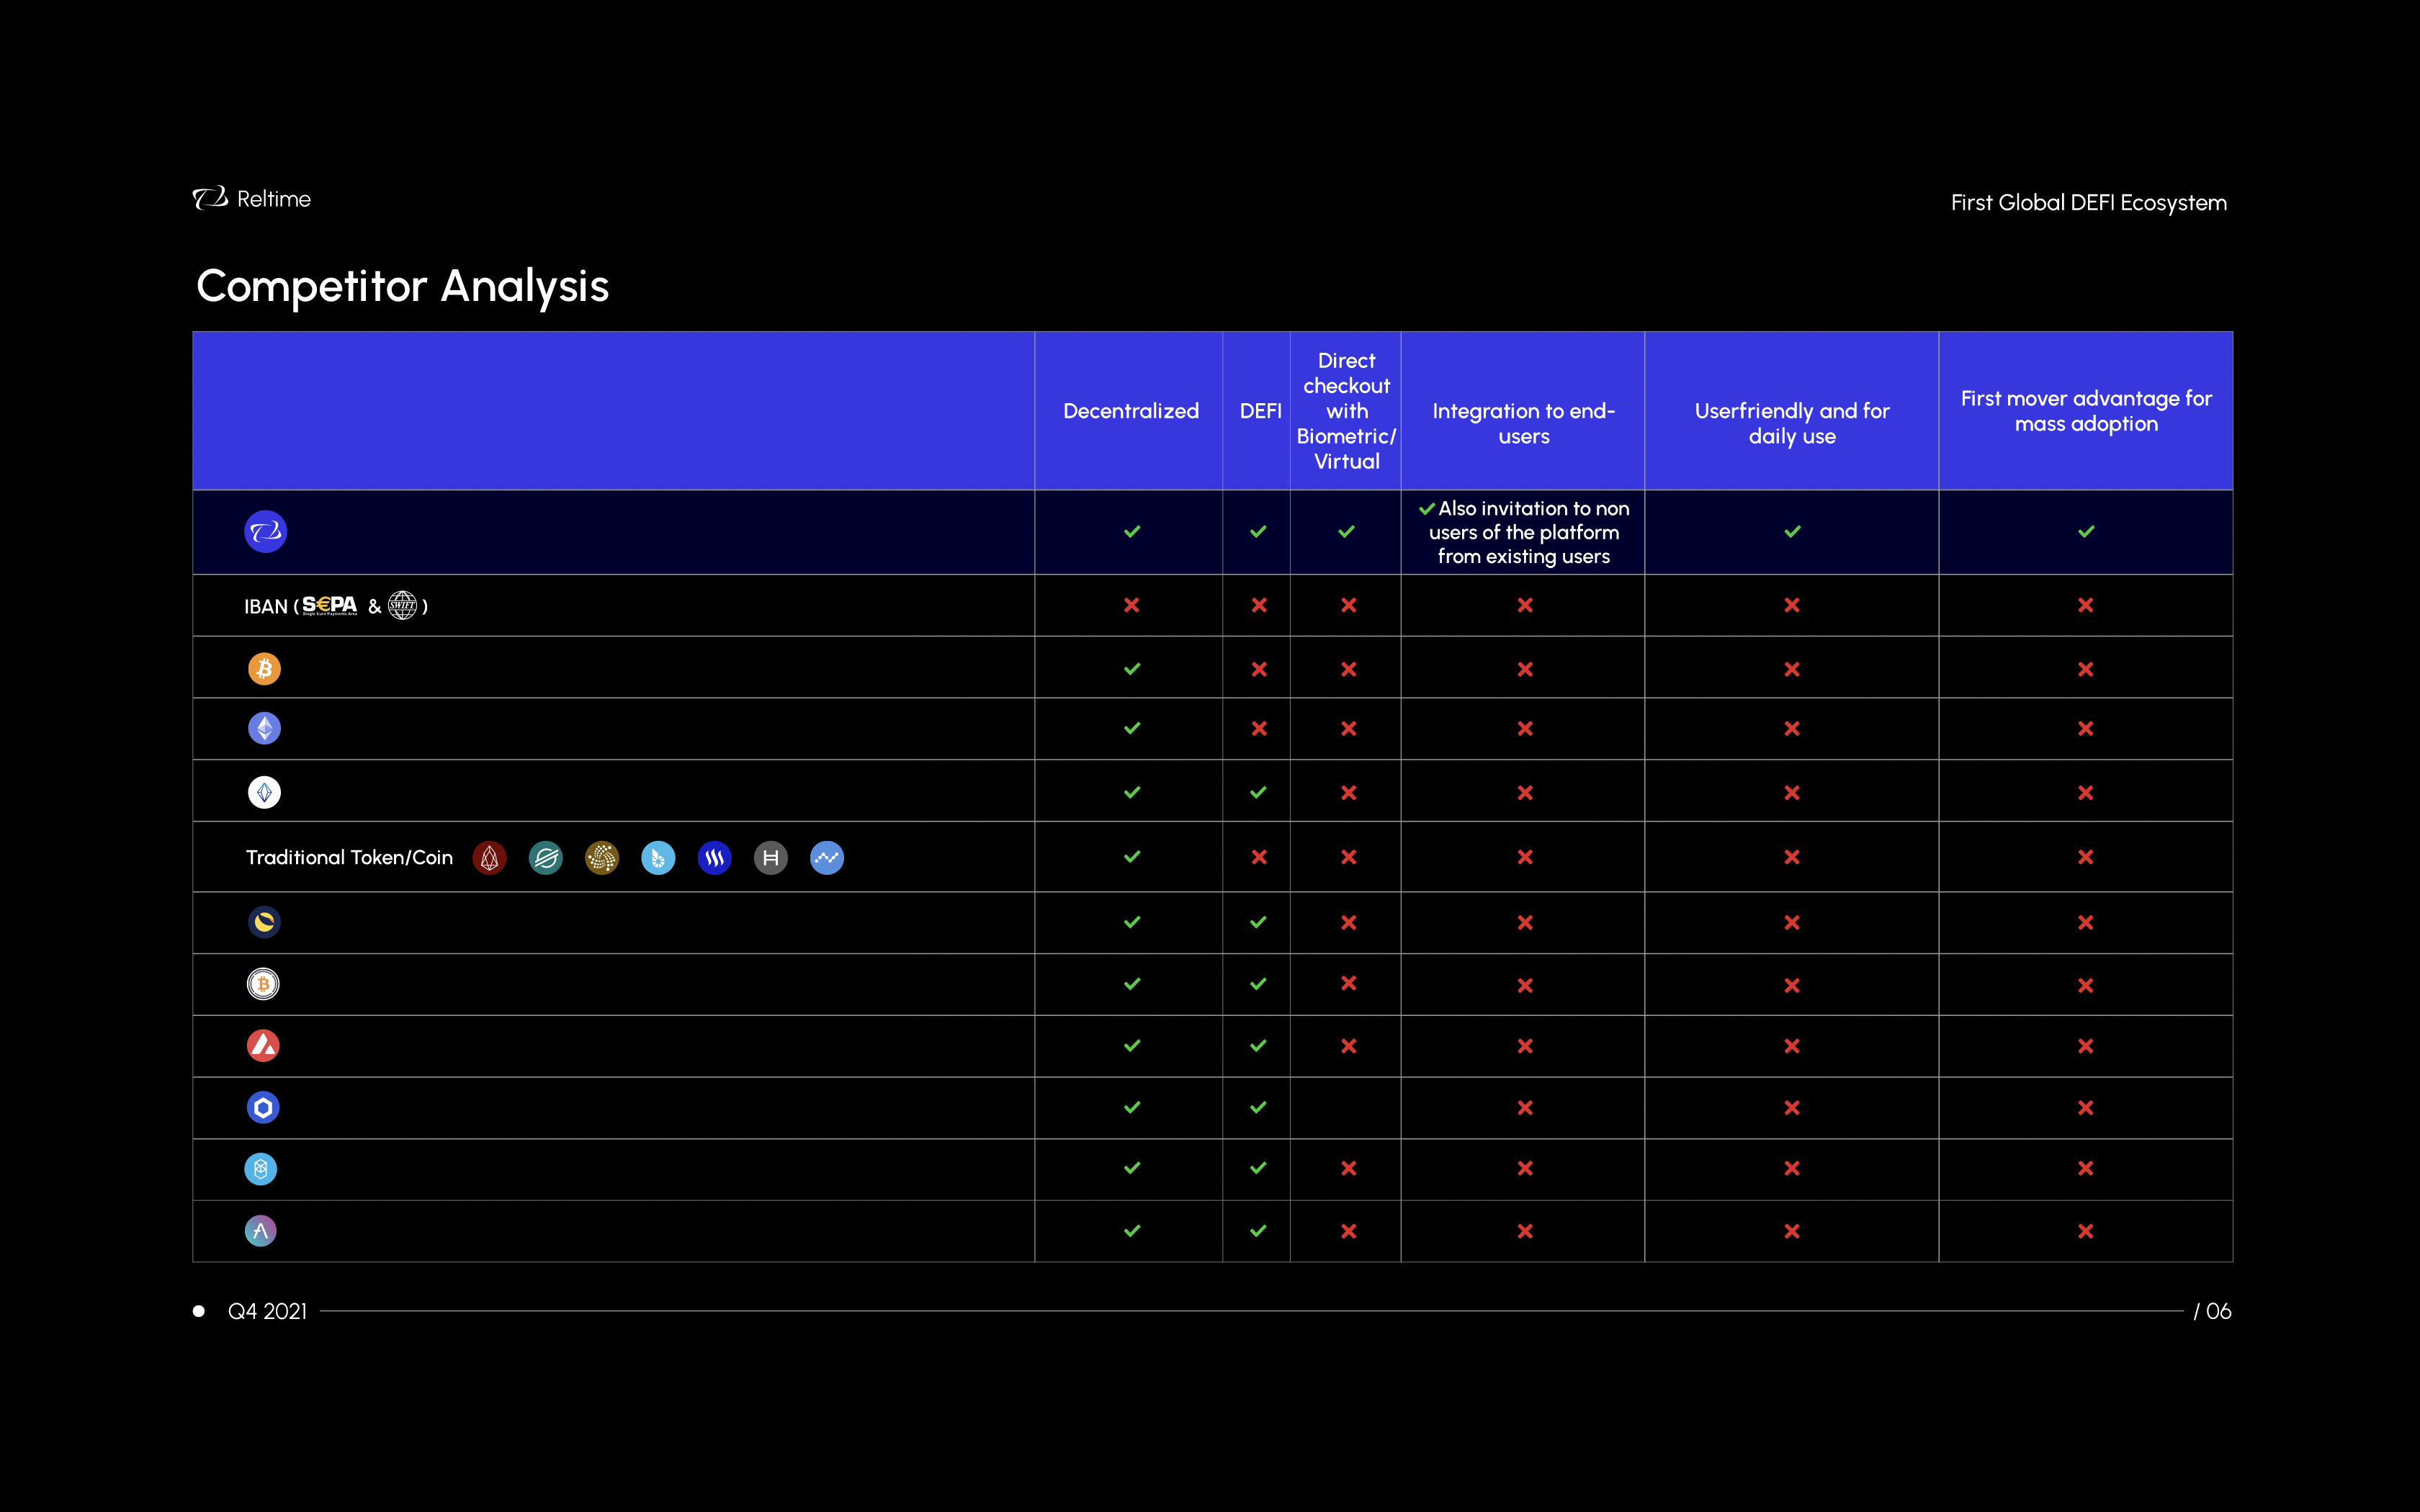The width and height of the screenshot is (2420, 1512).
Task: Click red DEFI cross in IBAN row
Action: tap(1259, 605)
